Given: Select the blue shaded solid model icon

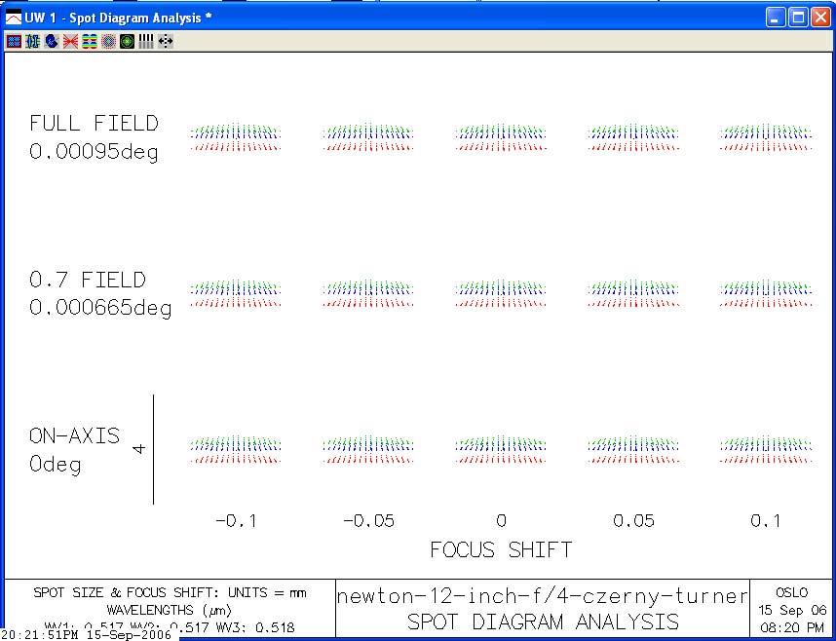Looking at the screenshot, I should (51, 42).
